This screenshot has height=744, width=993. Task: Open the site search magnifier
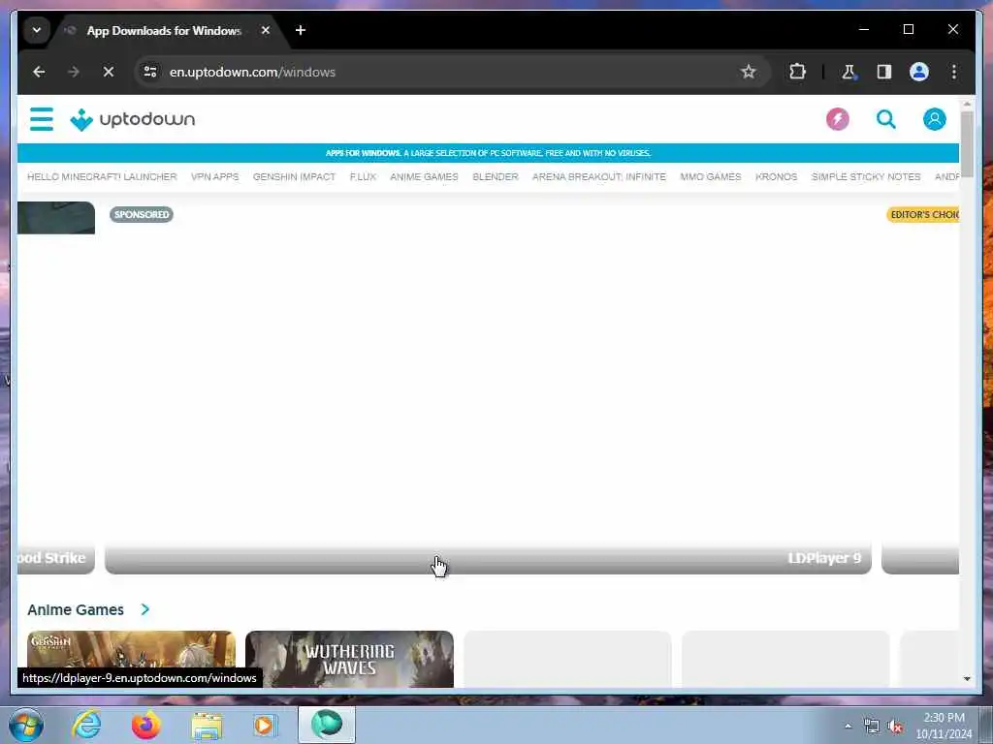886,119
